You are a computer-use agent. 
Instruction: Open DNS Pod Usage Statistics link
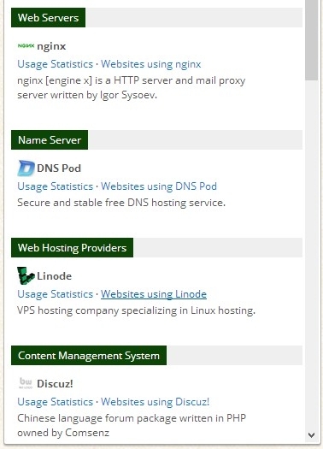56,186
